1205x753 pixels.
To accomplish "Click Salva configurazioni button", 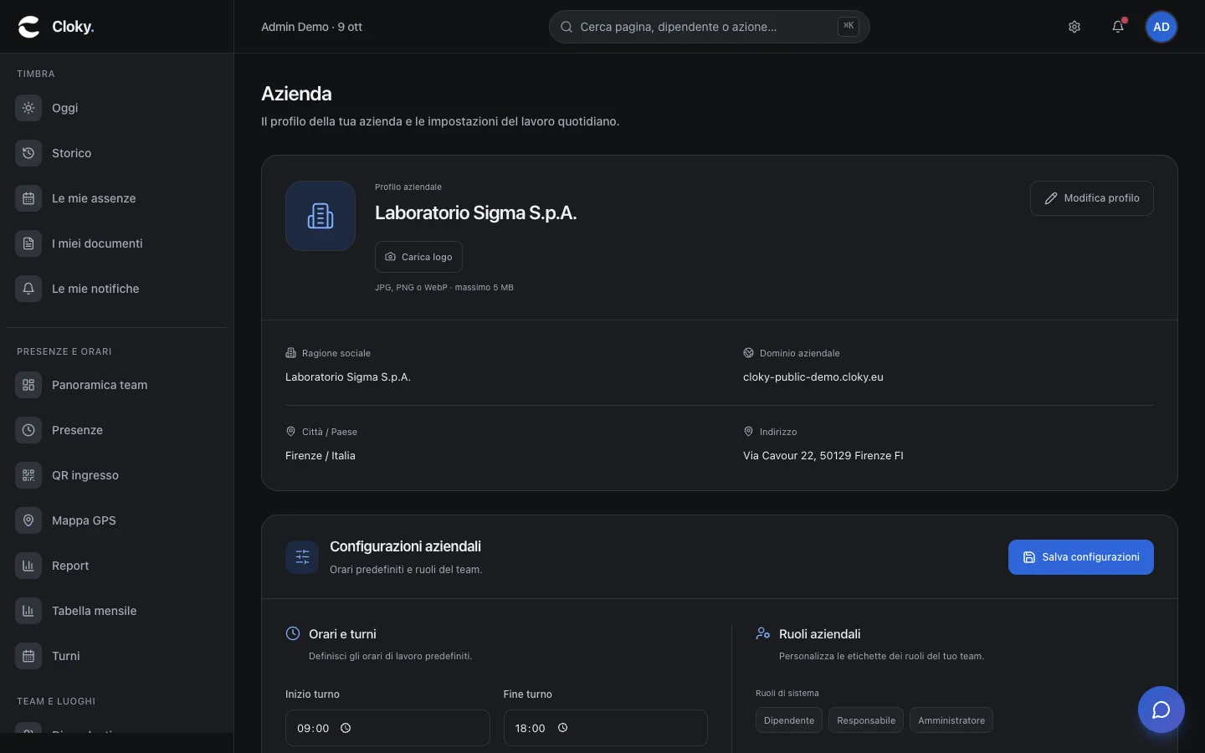I will point(1081,557).
